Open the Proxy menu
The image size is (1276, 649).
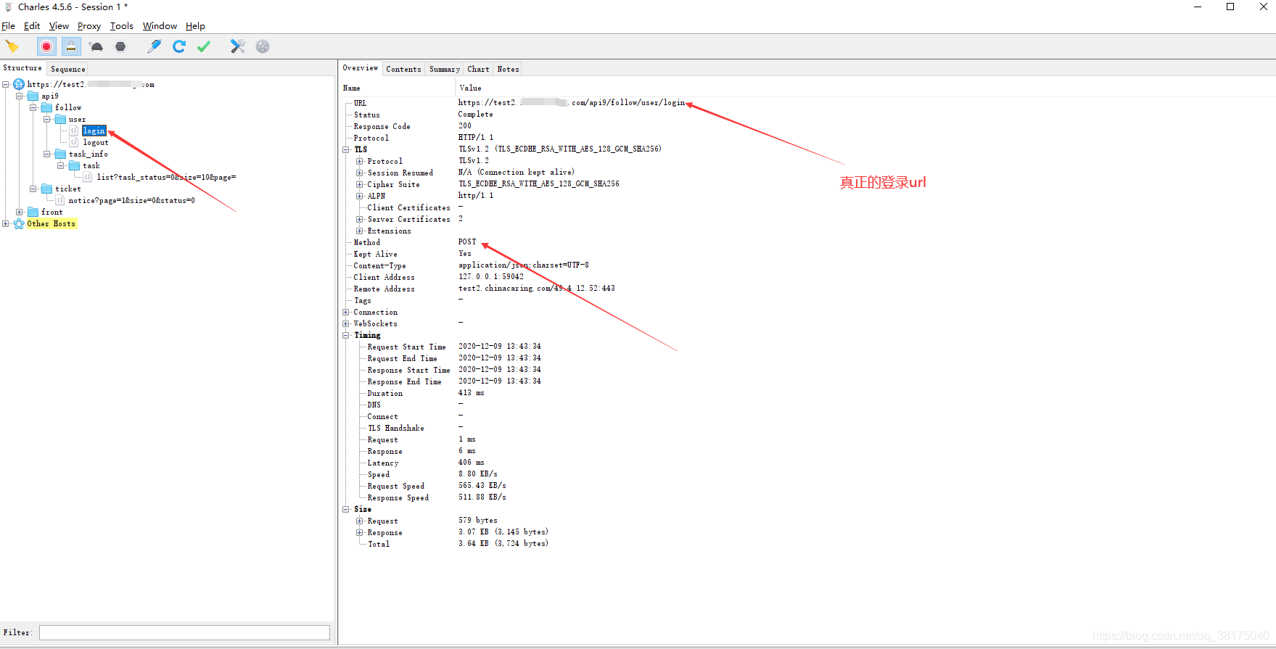coord(89,26)
